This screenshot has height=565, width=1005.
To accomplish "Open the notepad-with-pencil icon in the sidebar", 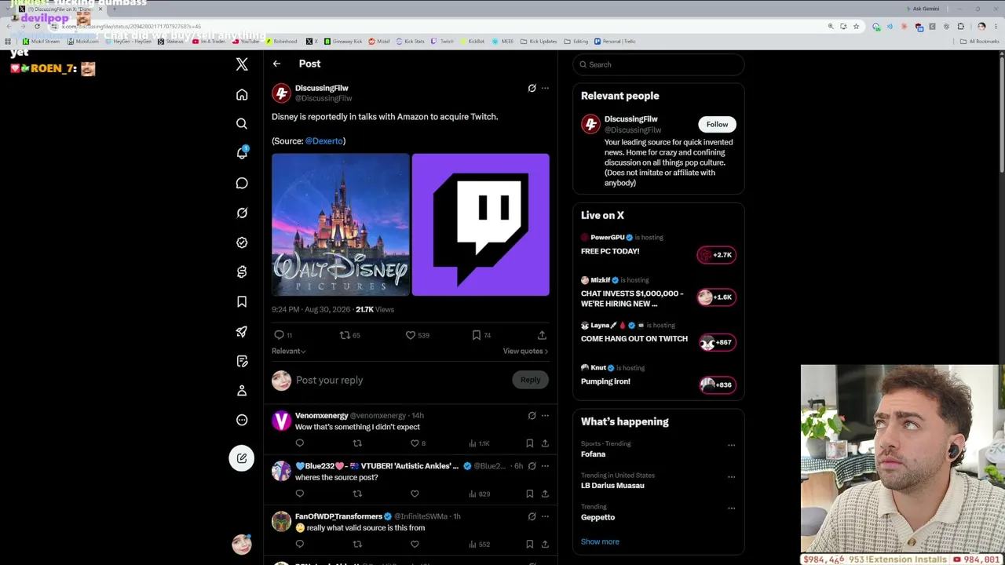I will click(242, 361).
